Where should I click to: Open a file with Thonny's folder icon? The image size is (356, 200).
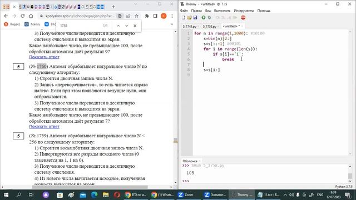189,17
